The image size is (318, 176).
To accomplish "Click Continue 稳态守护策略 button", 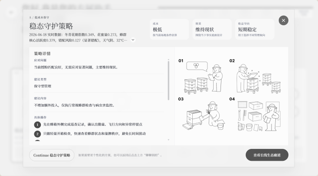I will click(x=52, y=155).
